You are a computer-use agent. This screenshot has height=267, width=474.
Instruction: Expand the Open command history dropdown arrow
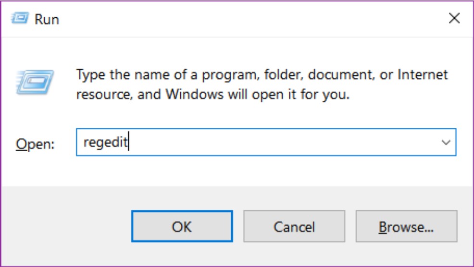(x=446, y=143)
